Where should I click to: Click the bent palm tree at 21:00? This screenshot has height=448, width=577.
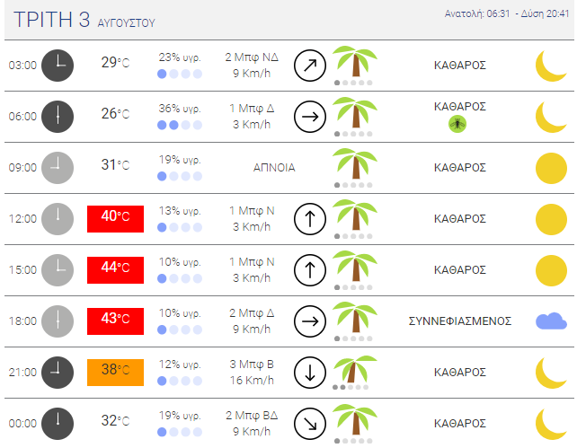(354, 369)
